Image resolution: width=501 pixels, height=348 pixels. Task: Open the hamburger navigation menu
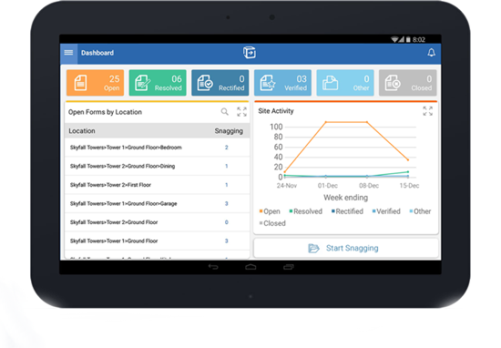(68, 53)
